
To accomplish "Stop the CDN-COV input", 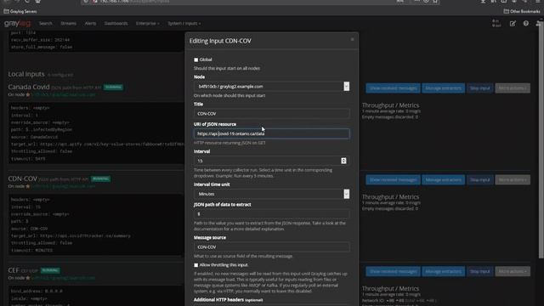I will [479, 179].
